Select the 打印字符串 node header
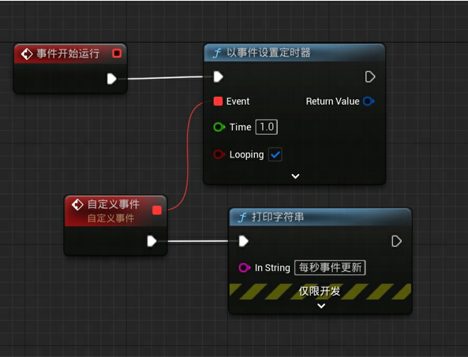Screen dimensions: 468x357 pos(320,217)
